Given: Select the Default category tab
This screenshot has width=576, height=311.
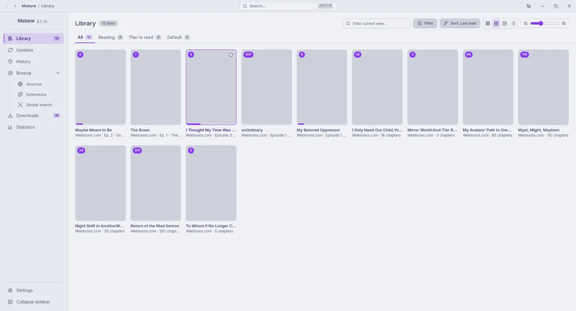Looking at the screenshot, I should coord(179,37).
